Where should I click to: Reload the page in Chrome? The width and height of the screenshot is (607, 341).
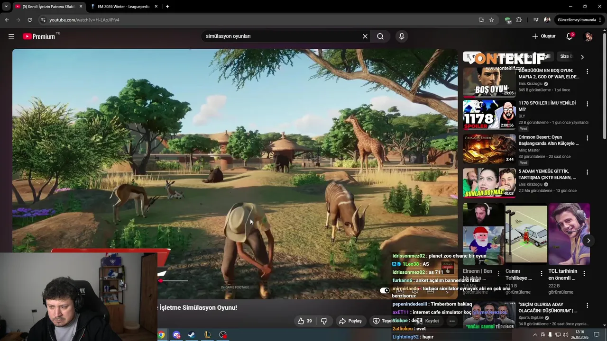[29, 20]
